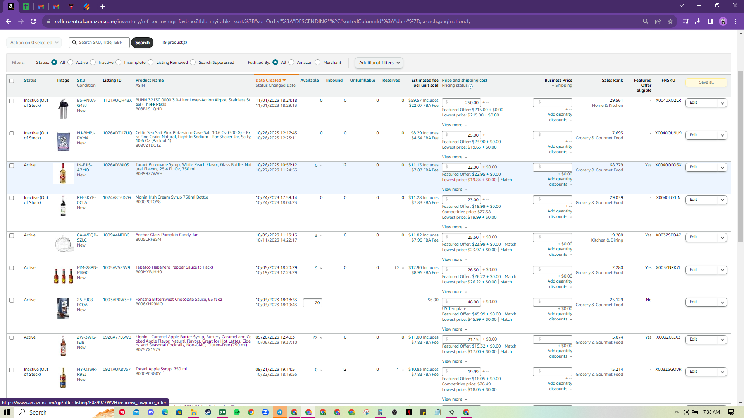Open Settings gear from the taskbar
744x418 pixels.
[452, 412]
